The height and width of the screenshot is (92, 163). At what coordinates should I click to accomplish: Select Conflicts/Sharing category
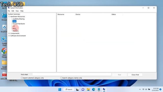19,19
